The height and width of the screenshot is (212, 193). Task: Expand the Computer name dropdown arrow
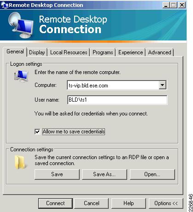click(163, 85)
